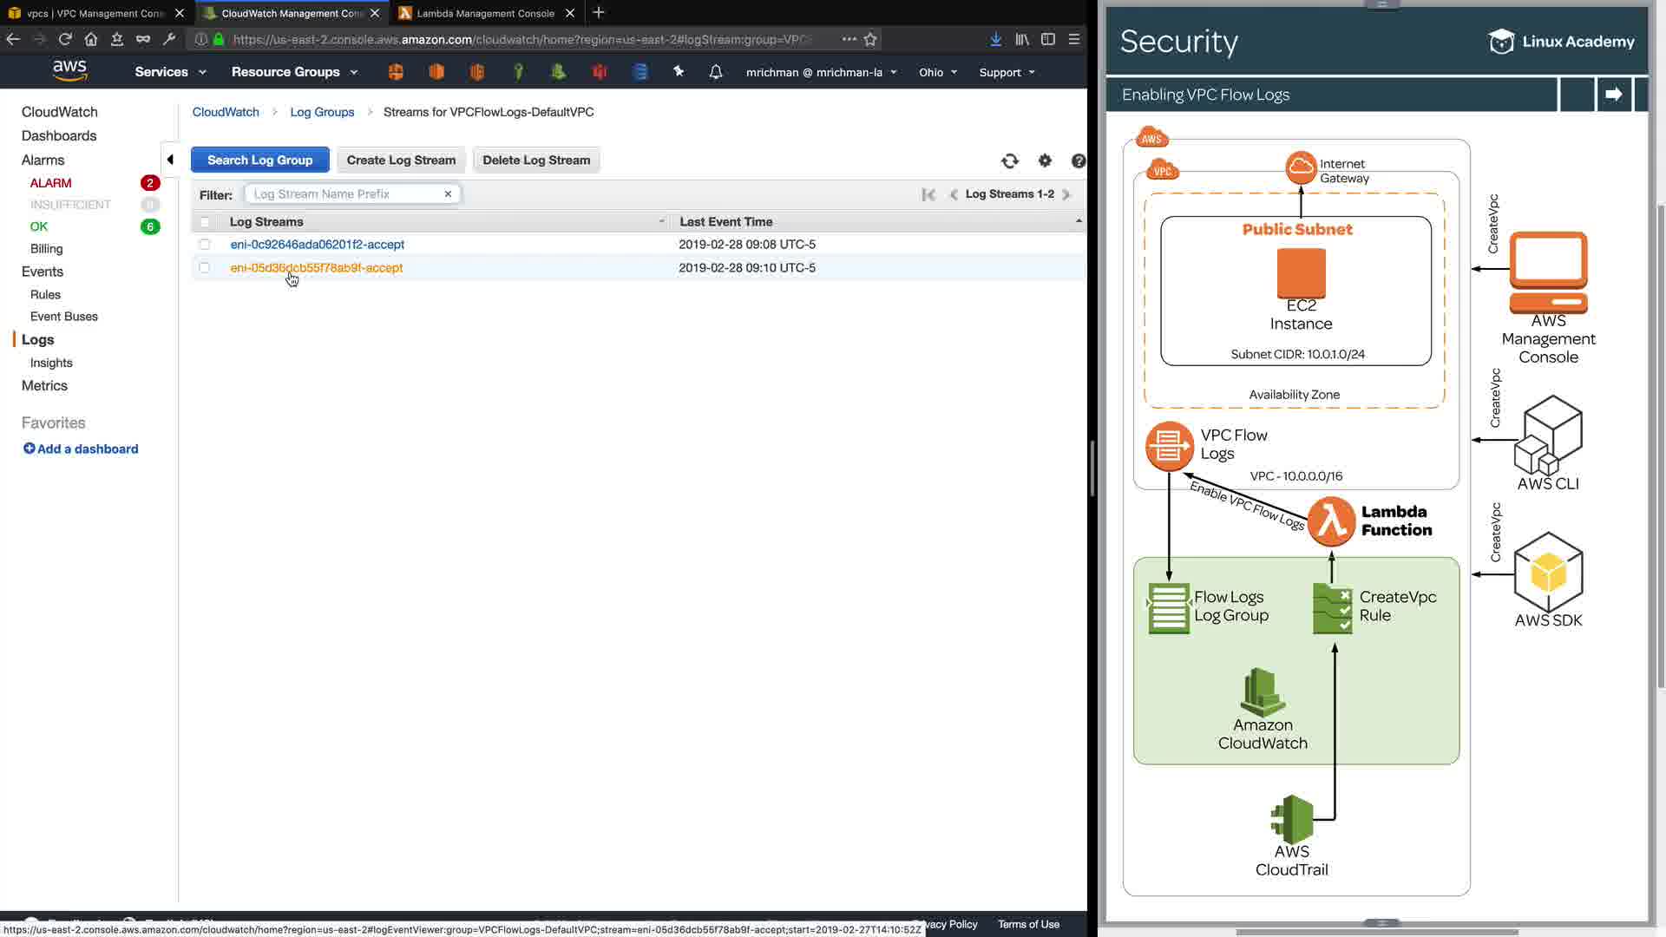Open Insights in the CloudWatch sidebar
The height and width of the screenshot is (937, 1666).
click(x=51, y=363)
